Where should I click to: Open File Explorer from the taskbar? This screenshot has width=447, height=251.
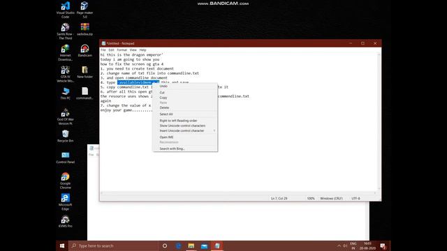191,245
